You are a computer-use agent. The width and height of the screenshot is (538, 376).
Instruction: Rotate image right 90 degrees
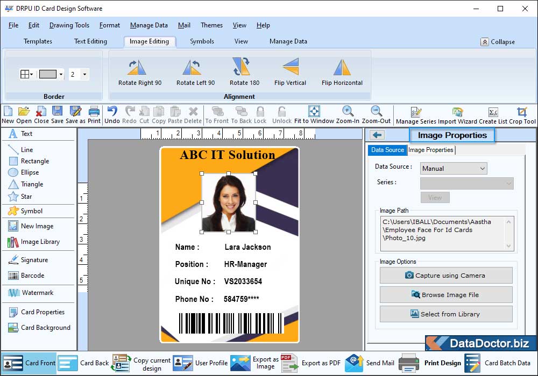click(x=140, y=73)
